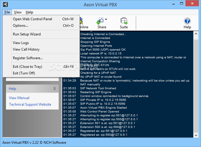Maximize the Axon Virtual PBX window

click(x=182, y=4)
